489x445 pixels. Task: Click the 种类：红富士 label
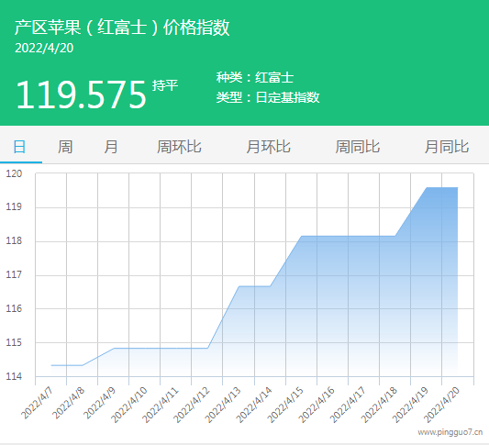pos(255,77)
